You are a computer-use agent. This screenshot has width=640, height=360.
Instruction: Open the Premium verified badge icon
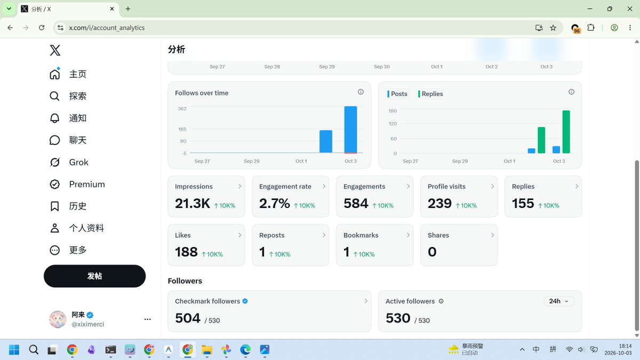[54, 184]
